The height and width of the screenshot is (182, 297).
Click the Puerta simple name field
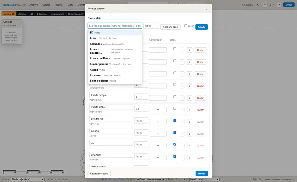pos(111,95)
